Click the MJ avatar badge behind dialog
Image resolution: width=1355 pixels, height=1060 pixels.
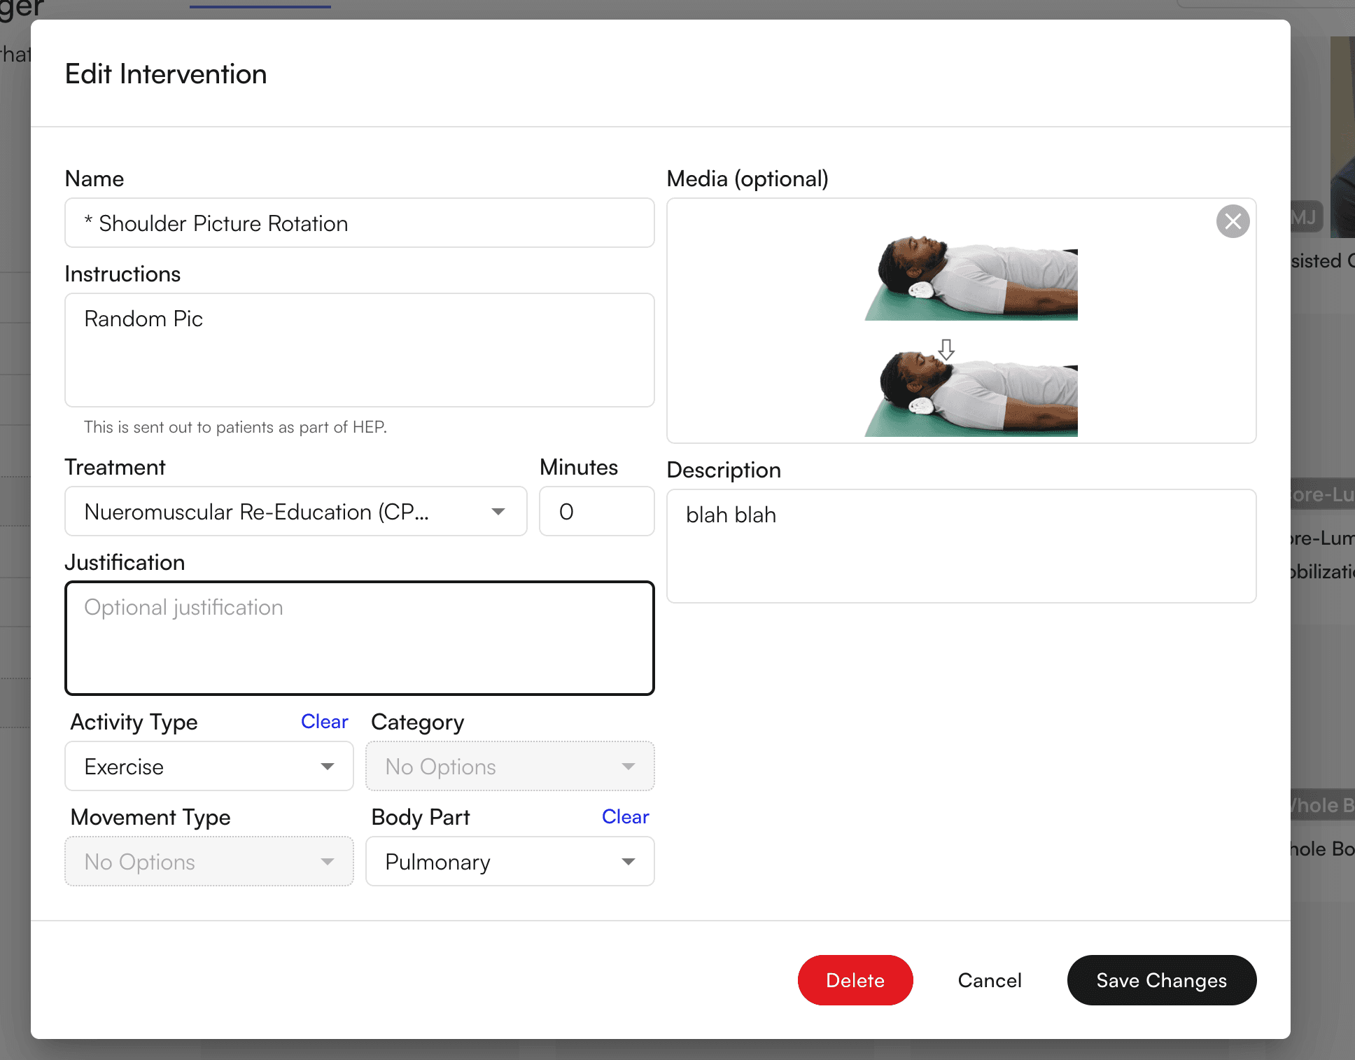click(x=1305, y=218)
